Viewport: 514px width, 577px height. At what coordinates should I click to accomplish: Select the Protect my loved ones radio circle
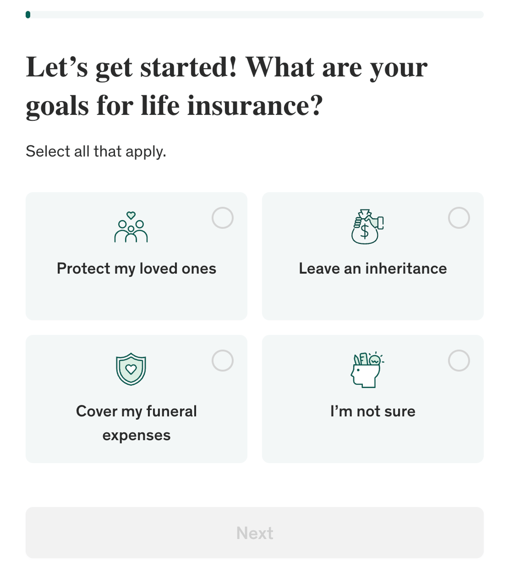click(223, 217)
